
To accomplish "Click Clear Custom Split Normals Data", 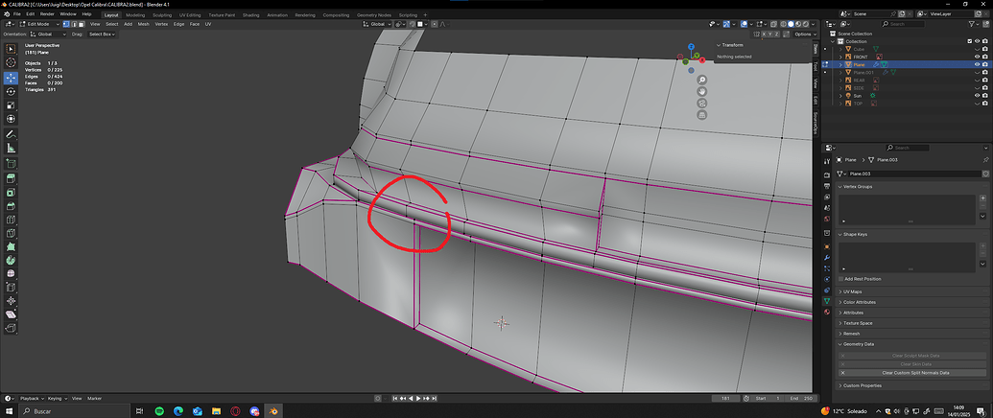I will pos(910,373).
